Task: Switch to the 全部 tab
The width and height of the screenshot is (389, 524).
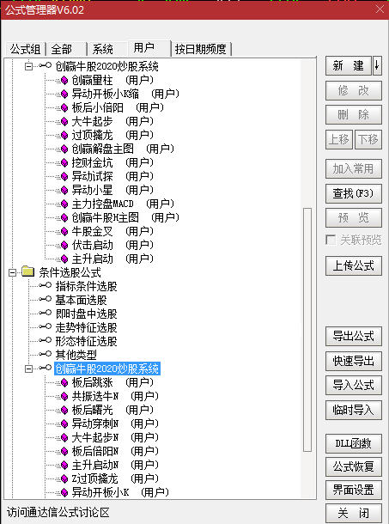Action: pos(66,50)
